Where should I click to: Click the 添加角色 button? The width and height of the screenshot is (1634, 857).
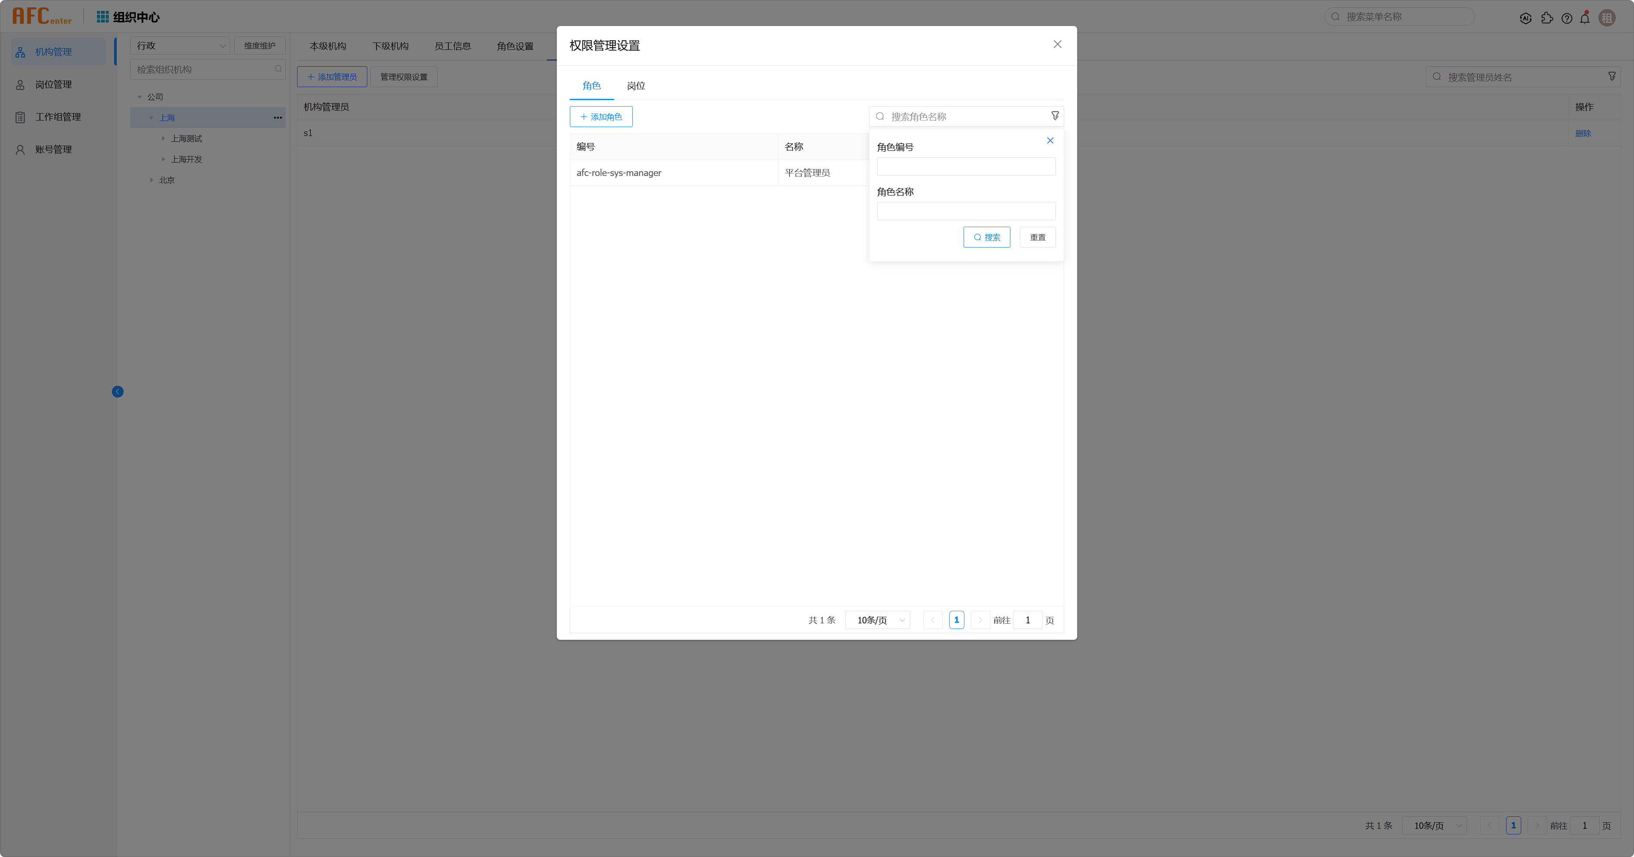click(601, 117)
